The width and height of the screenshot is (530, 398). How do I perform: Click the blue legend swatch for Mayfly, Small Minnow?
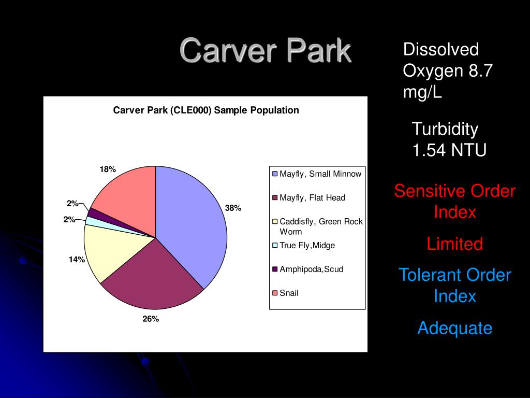pos(275,174)
